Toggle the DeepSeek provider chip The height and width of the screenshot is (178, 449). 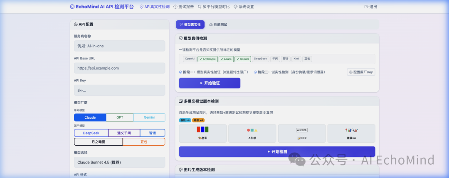261,59
